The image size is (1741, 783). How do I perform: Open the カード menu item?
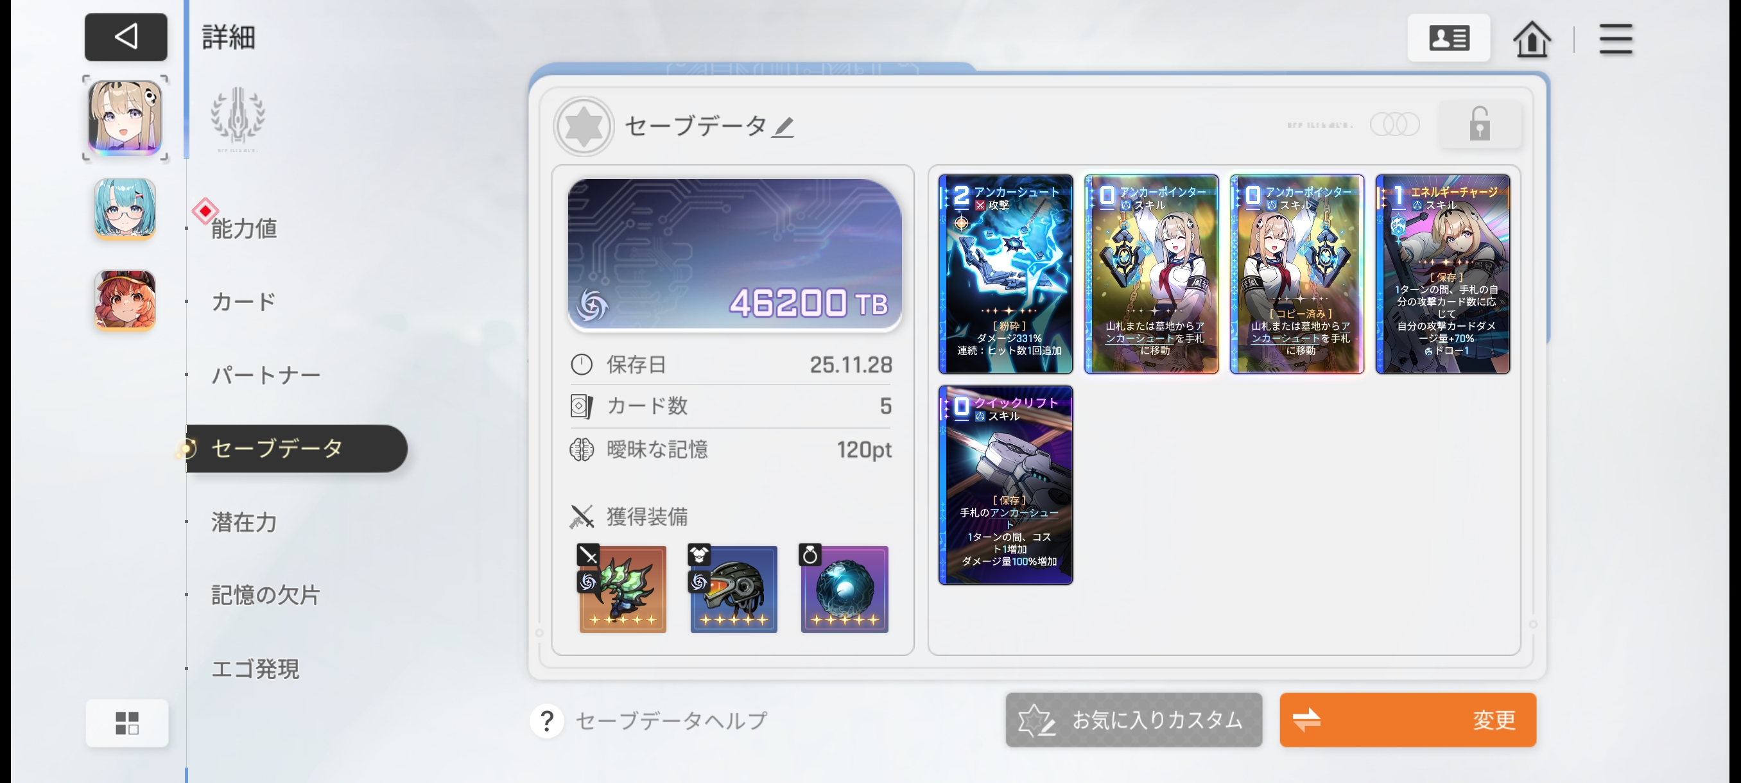(244, 301)
